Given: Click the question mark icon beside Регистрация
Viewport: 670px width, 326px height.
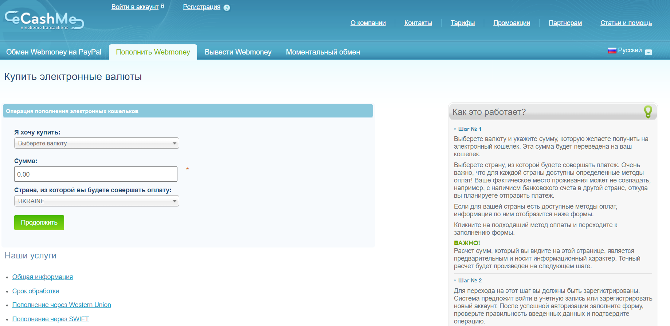Looking at the screenshot, I should tap(227, 8).
